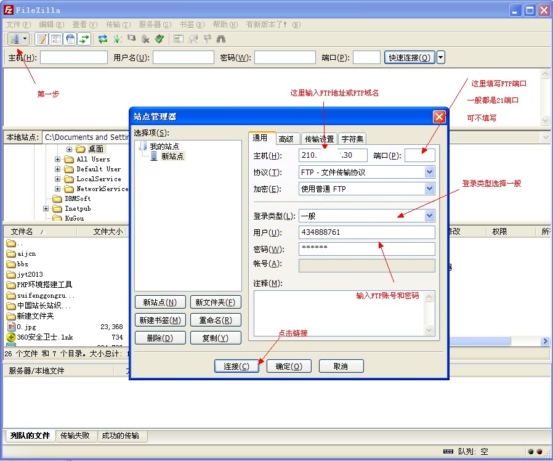Click the 取消 cancel button
Screen dimensions: 553x461
[x=341, y=367]
